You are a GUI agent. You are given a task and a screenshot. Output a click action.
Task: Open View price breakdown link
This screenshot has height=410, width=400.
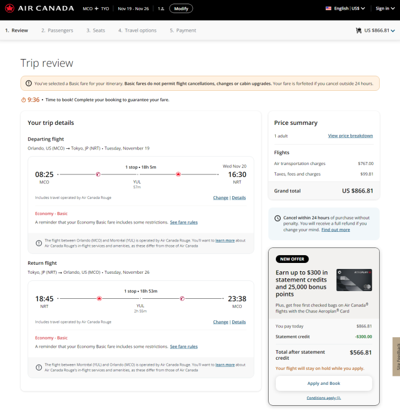[350, 136]
